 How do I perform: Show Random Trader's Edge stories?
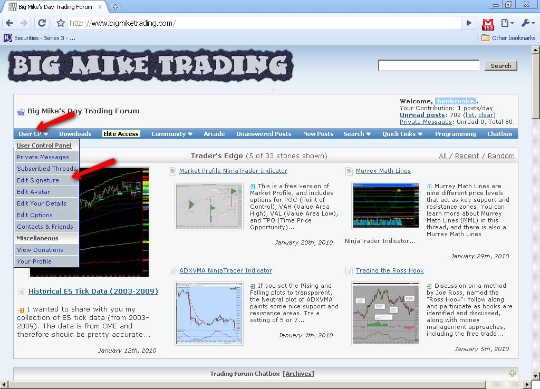pos(501,156)
